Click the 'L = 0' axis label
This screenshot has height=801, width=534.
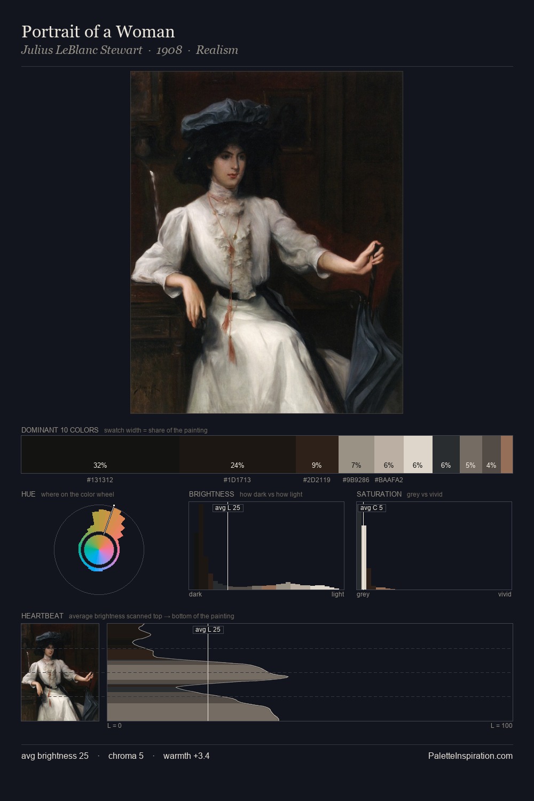(x=114, y=726)
